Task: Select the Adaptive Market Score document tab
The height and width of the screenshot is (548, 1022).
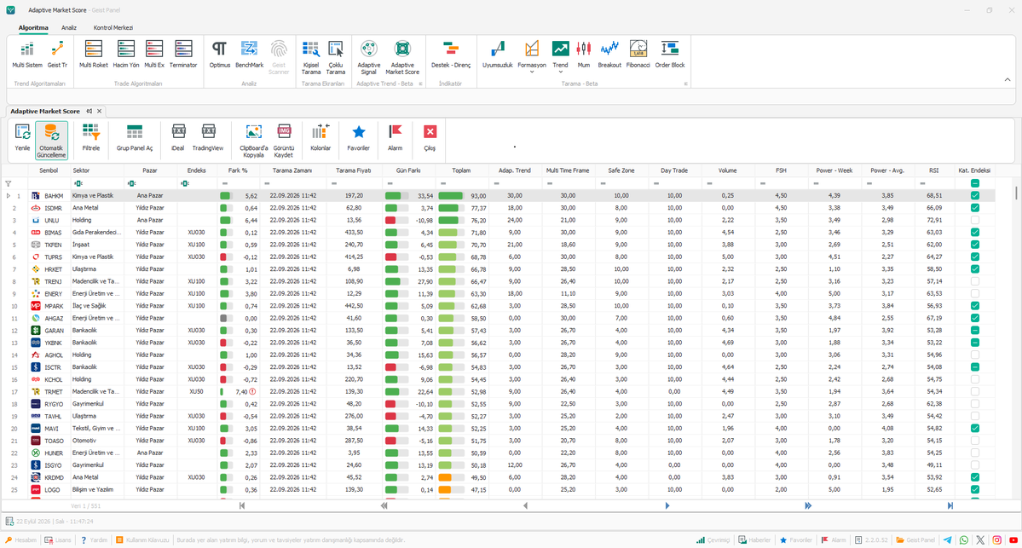Action: click(45, 112)
